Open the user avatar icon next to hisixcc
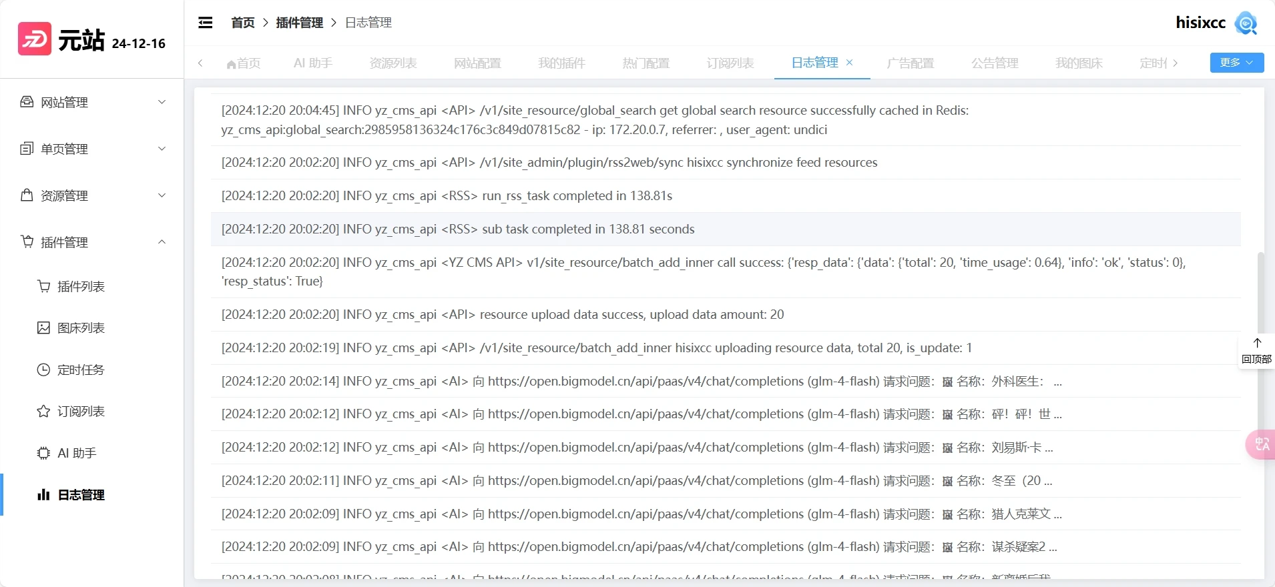The width and height of the screenshot is (1275, 587). (x=1246, y=23)
